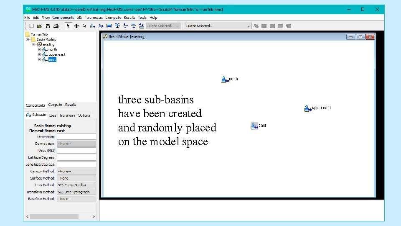Switch to the Loss tab
This screenshot has height=226, width=401.
(x=53, y=116)
